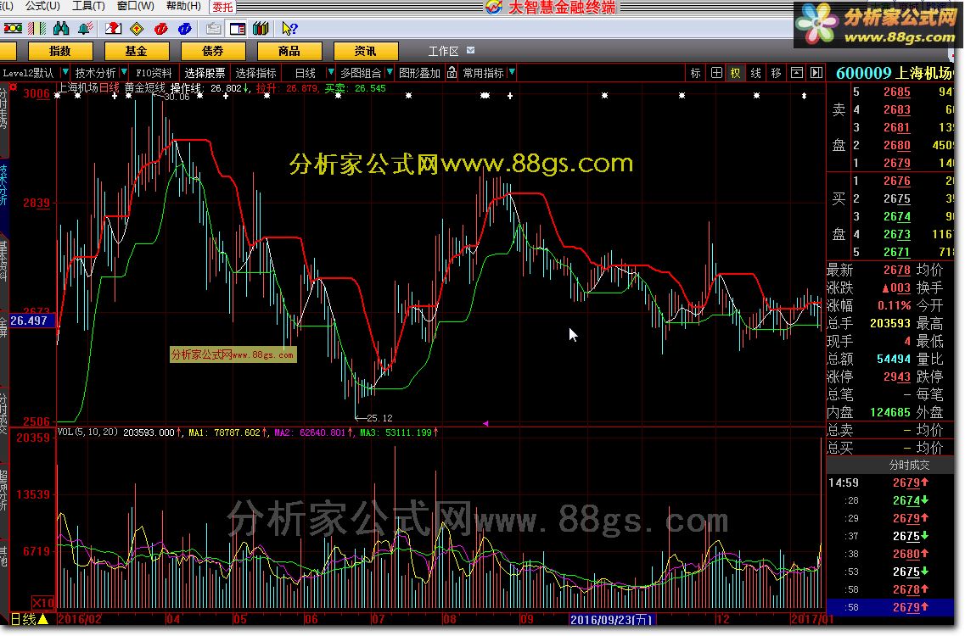965x636 pixels.
Task: Toggle the 线 line drawing button
Action: (x=755, y=73)
